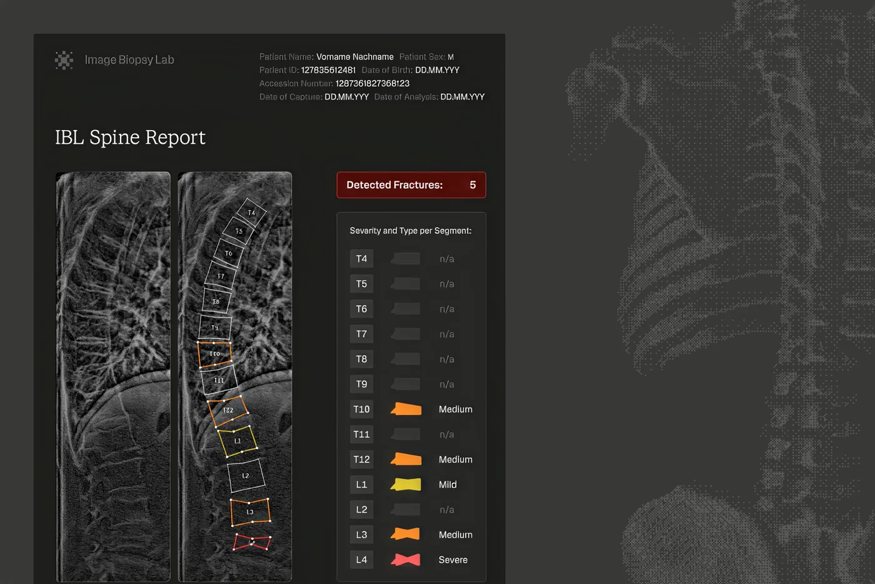Click the L2 white outline on X-ray
The image size is (875, 584).
(x=246, y=476)
